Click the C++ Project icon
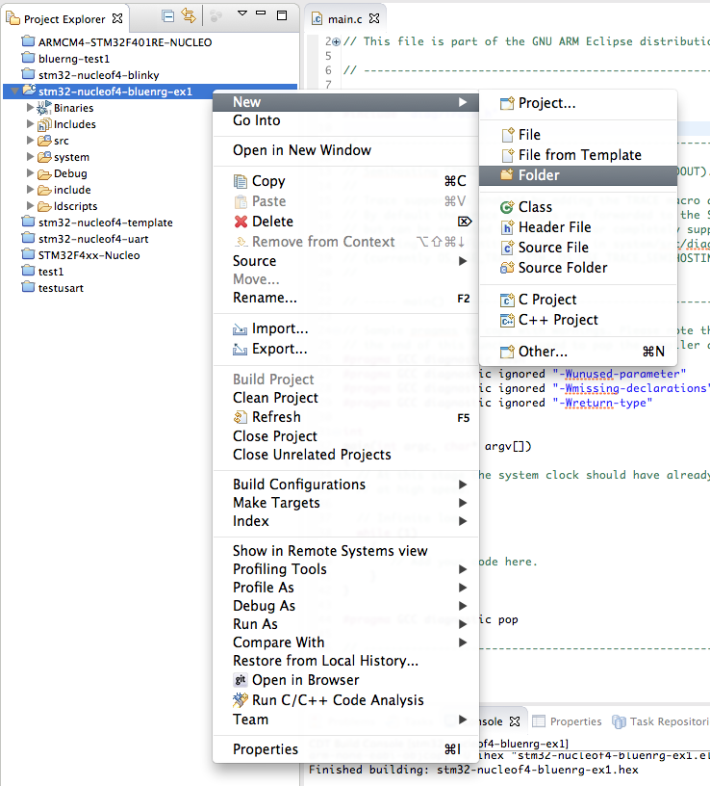The image size is (710, 786). coord(507,320)
